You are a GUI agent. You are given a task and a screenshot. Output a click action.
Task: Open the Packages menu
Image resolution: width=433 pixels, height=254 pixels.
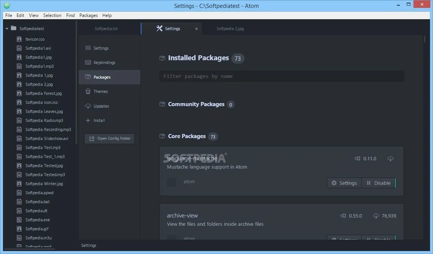[89, 15]
